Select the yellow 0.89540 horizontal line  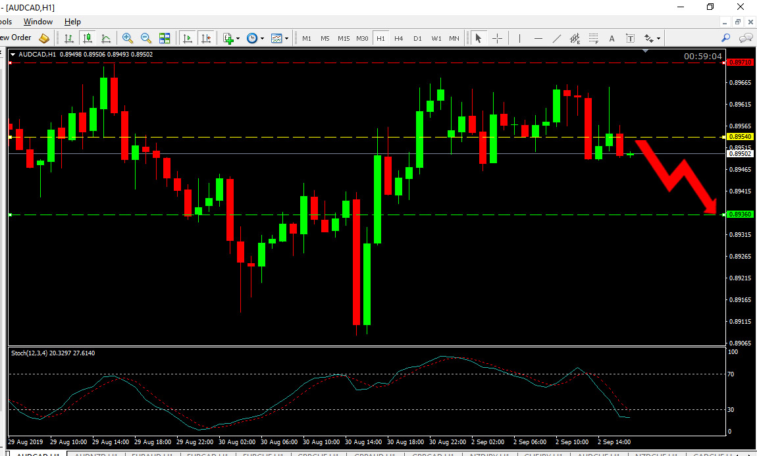click(x=367, y=137)
